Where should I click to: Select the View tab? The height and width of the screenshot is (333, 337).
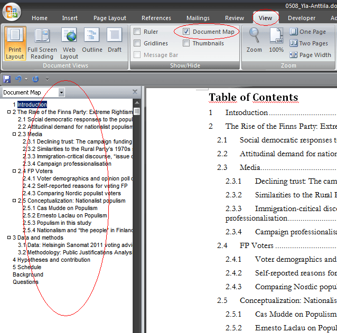266,18
